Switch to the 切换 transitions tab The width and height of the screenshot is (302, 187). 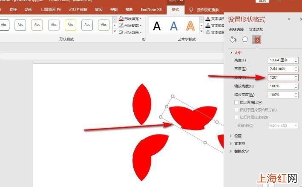(x=13, y=9)
